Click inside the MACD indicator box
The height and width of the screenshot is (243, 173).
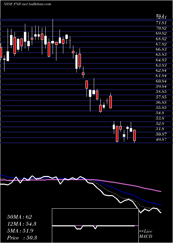(x=95, y=226)
